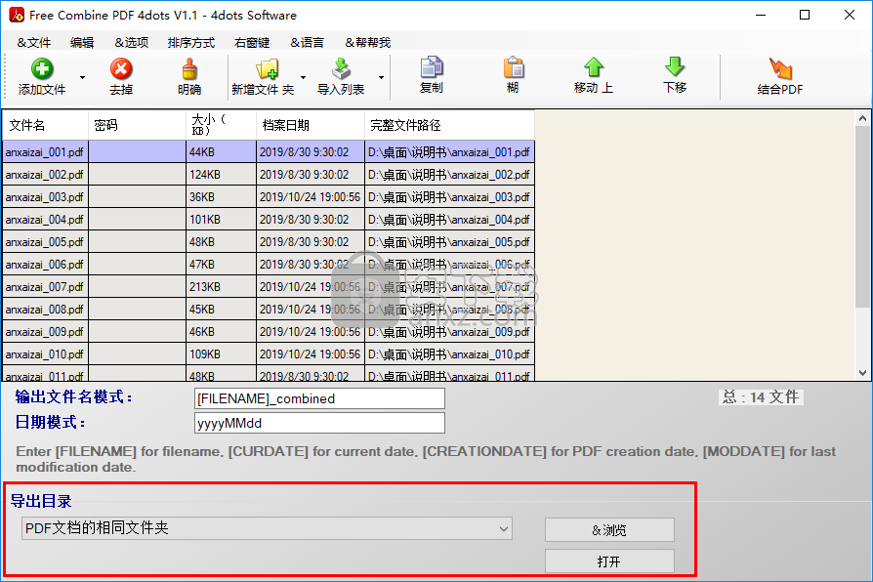The image size is (873, 582).
Task: Click the 复制 copy icon
Action: pos(432,67)
